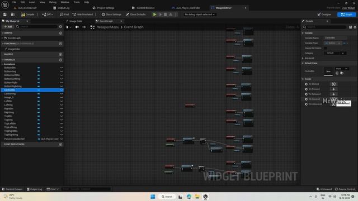Open the File menu
The height and width of the screenshot is (201, 358).
[14, 2]
